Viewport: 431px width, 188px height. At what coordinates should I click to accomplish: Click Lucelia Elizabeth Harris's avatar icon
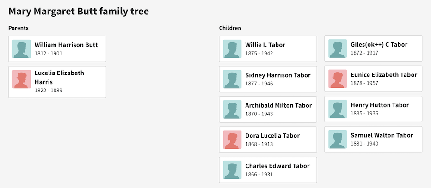(21, 79)
